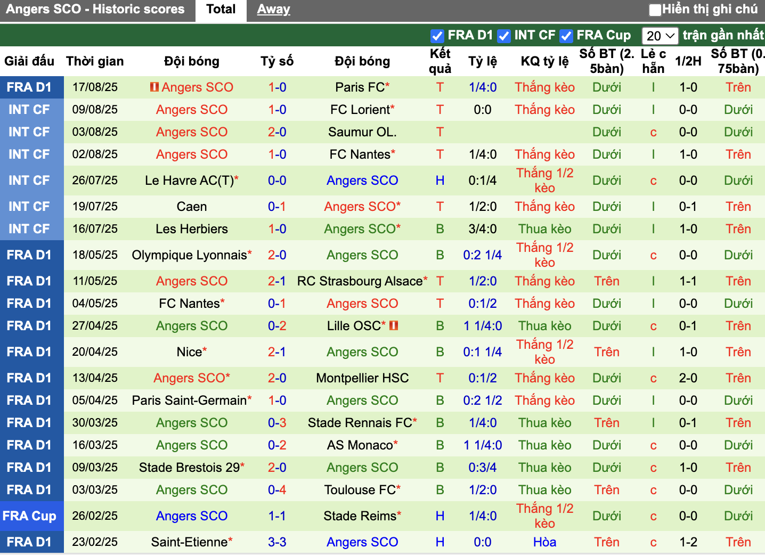Click the Lẻ chẵn column header
The height and width of the screenshot is (556, 765).
[653, 61]
